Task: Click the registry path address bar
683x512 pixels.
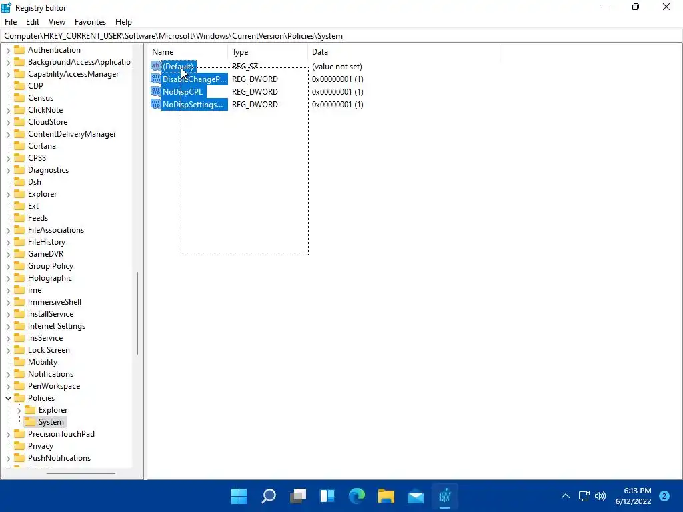Action: (341, 36)
